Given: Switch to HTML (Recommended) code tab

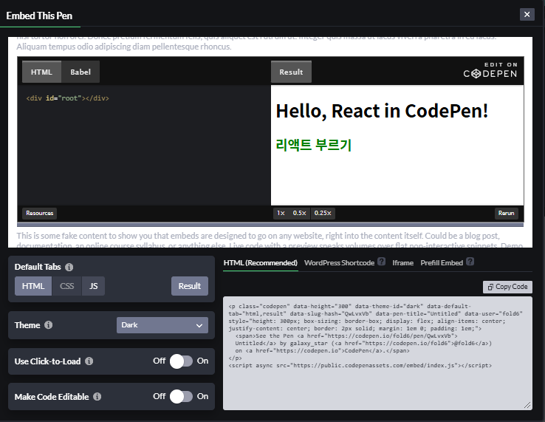Looking at the screenshot, I should tap(261, 263).
